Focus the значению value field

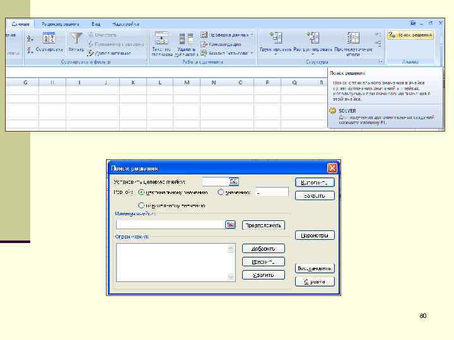(272, 192)
